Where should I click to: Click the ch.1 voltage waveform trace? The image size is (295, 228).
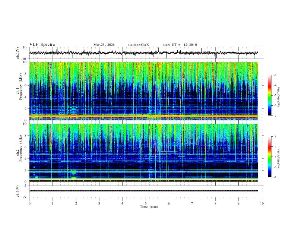(x=144, y=53)
